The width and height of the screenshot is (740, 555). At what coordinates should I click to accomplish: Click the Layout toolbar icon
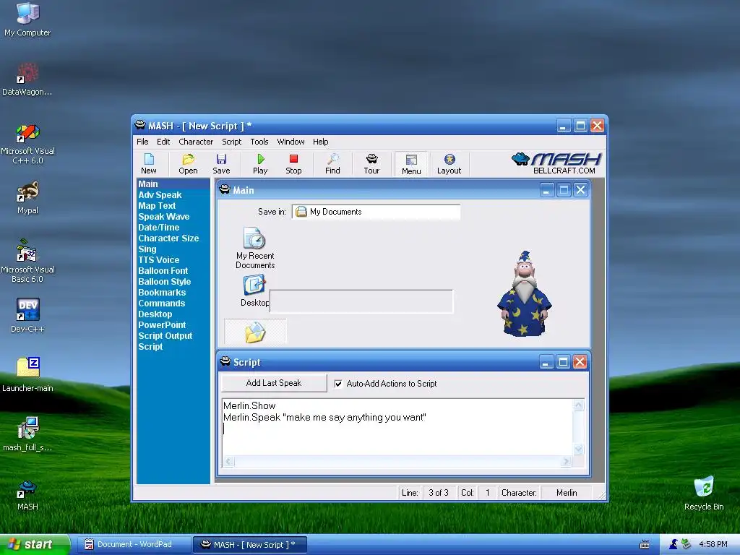(x=449, y=164)
